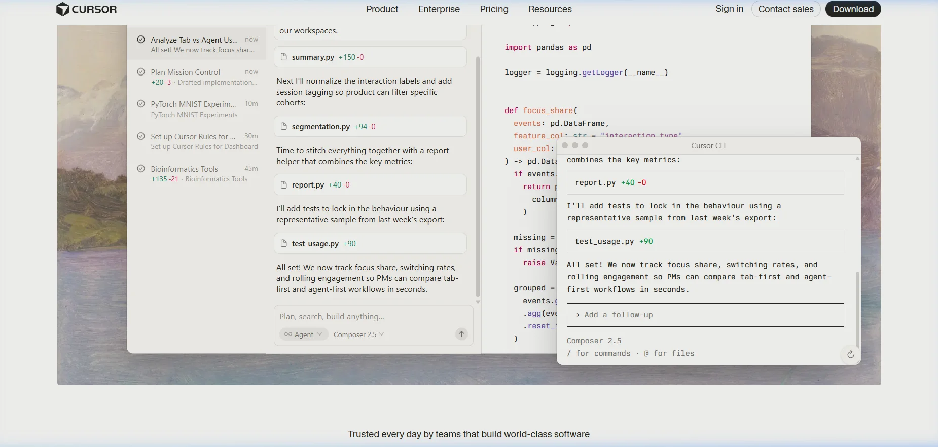Screen dimensions: 938x447
Task: Click checkmark circle beside Plan Mission Control
Action: coord(141,72)
